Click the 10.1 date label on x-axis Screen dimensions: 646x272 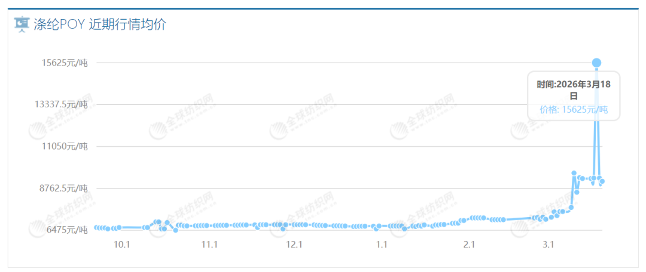pyautogui.click(x=121, y=245)
